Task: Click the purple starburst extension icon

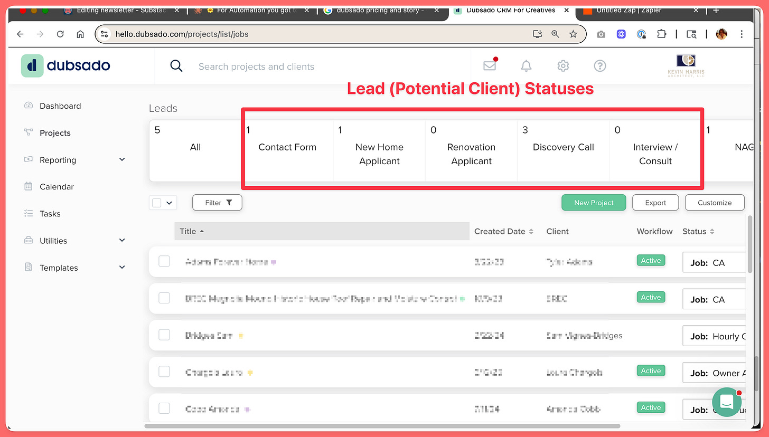Action: tap(621, 34)
